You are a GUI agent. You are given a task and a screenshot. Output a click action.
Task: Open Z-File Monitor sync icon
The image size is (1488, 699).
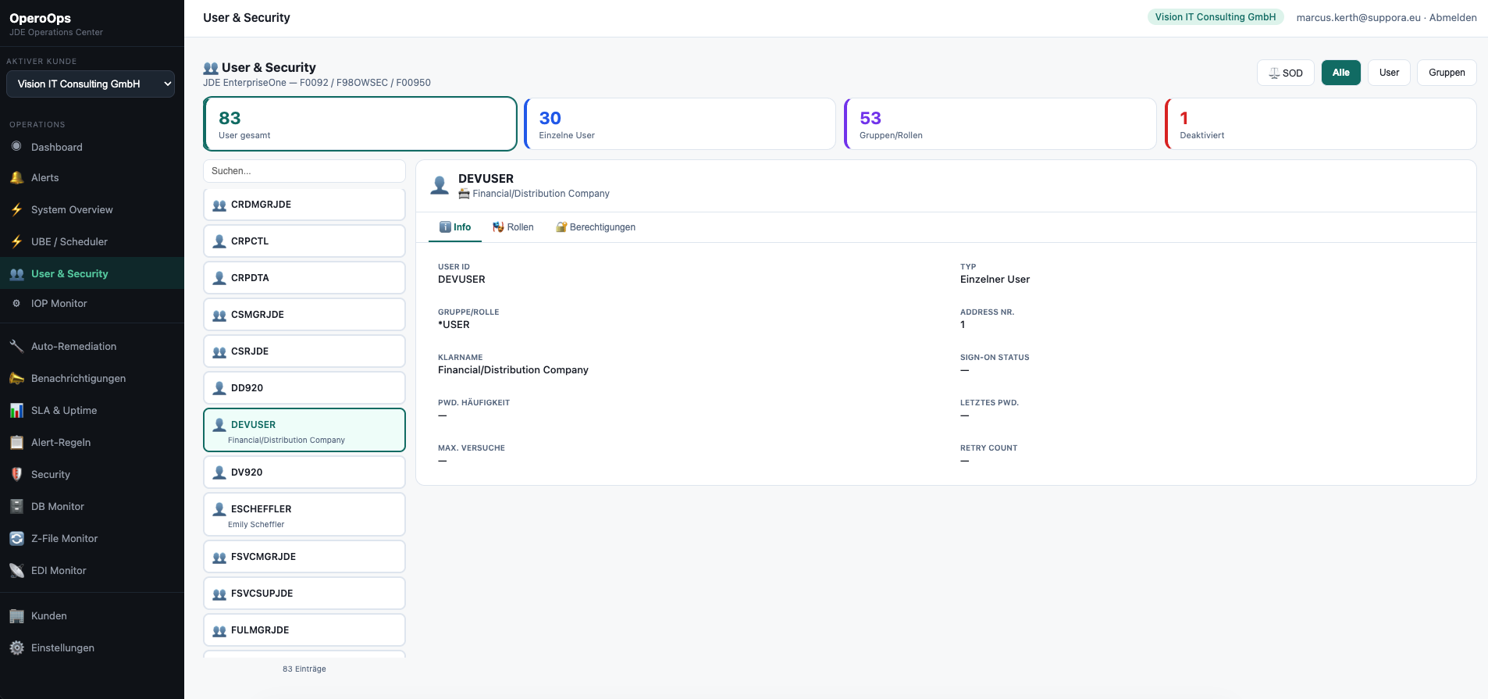pos(16,539)
